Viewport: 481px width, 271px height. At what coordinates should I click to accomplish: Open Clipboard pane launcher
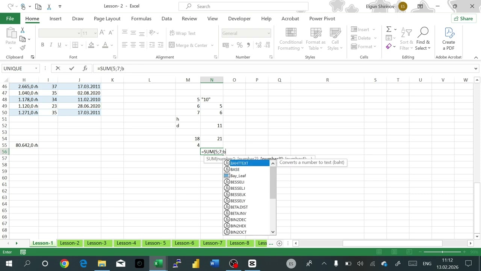click(32, 57)
